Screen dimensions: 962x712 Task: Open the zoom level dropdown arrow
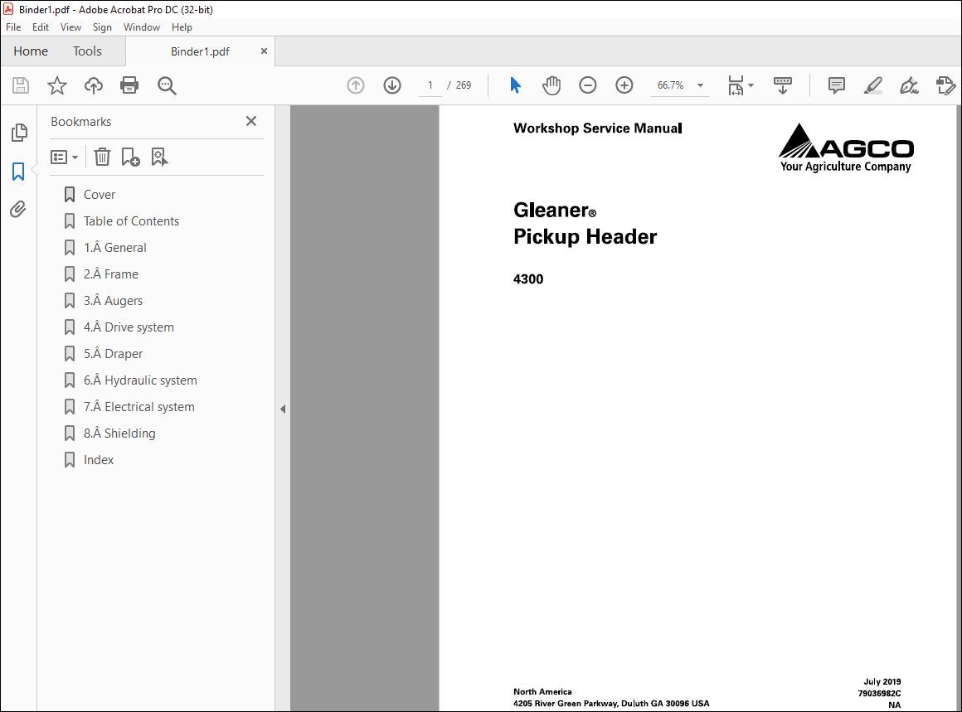(700, 85)
